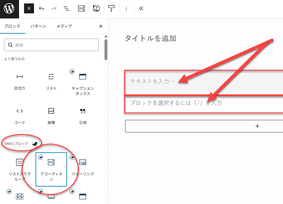Click the Undo arrow icon

[x=41, y=8]
